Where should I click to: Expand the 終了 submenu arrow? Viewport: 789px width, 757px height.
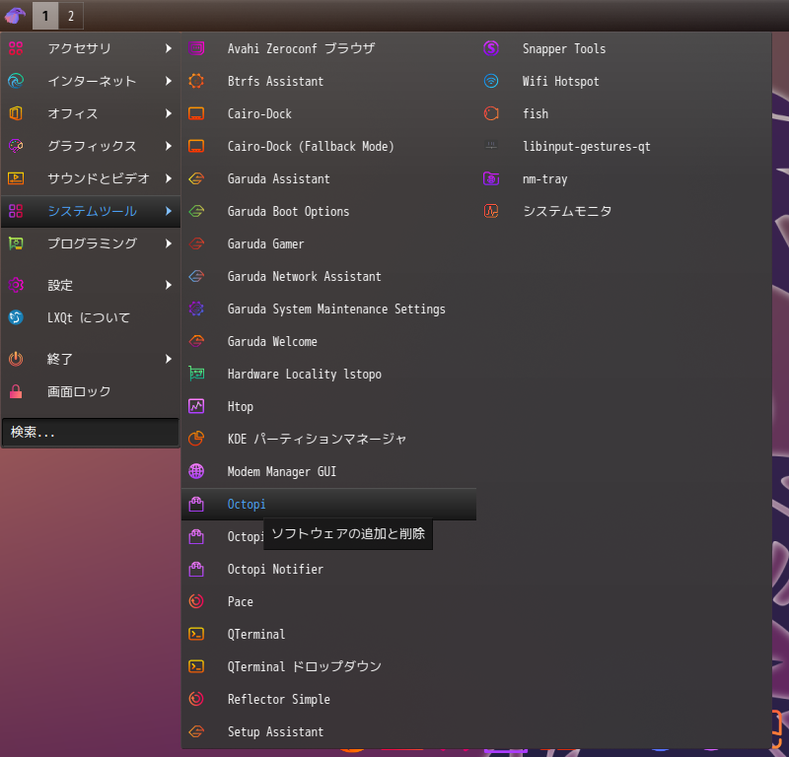click(169, 359)
